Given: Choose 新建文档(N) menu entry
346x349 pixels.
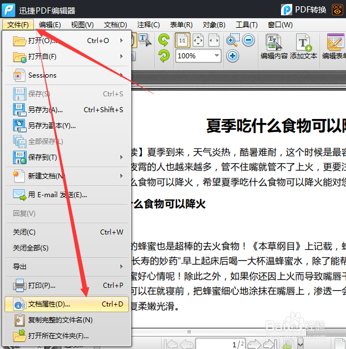Looking at the screenshot, I should pos(67,176).
